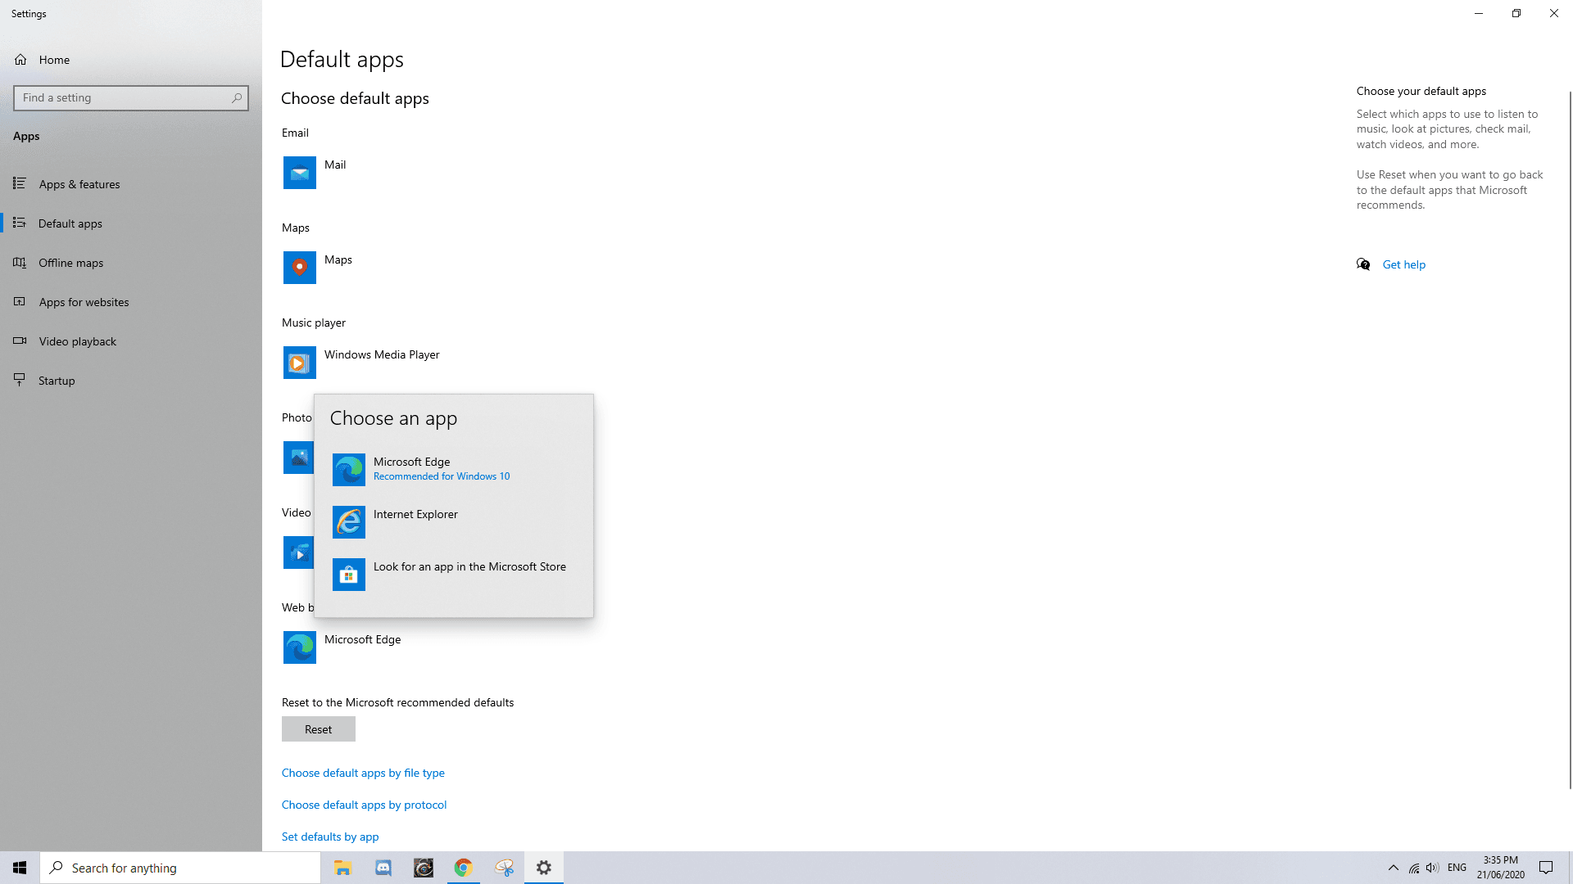Open the Action Center notifications icon
This screenshot has height=884, width=1573.
[x=1546, y=868]
